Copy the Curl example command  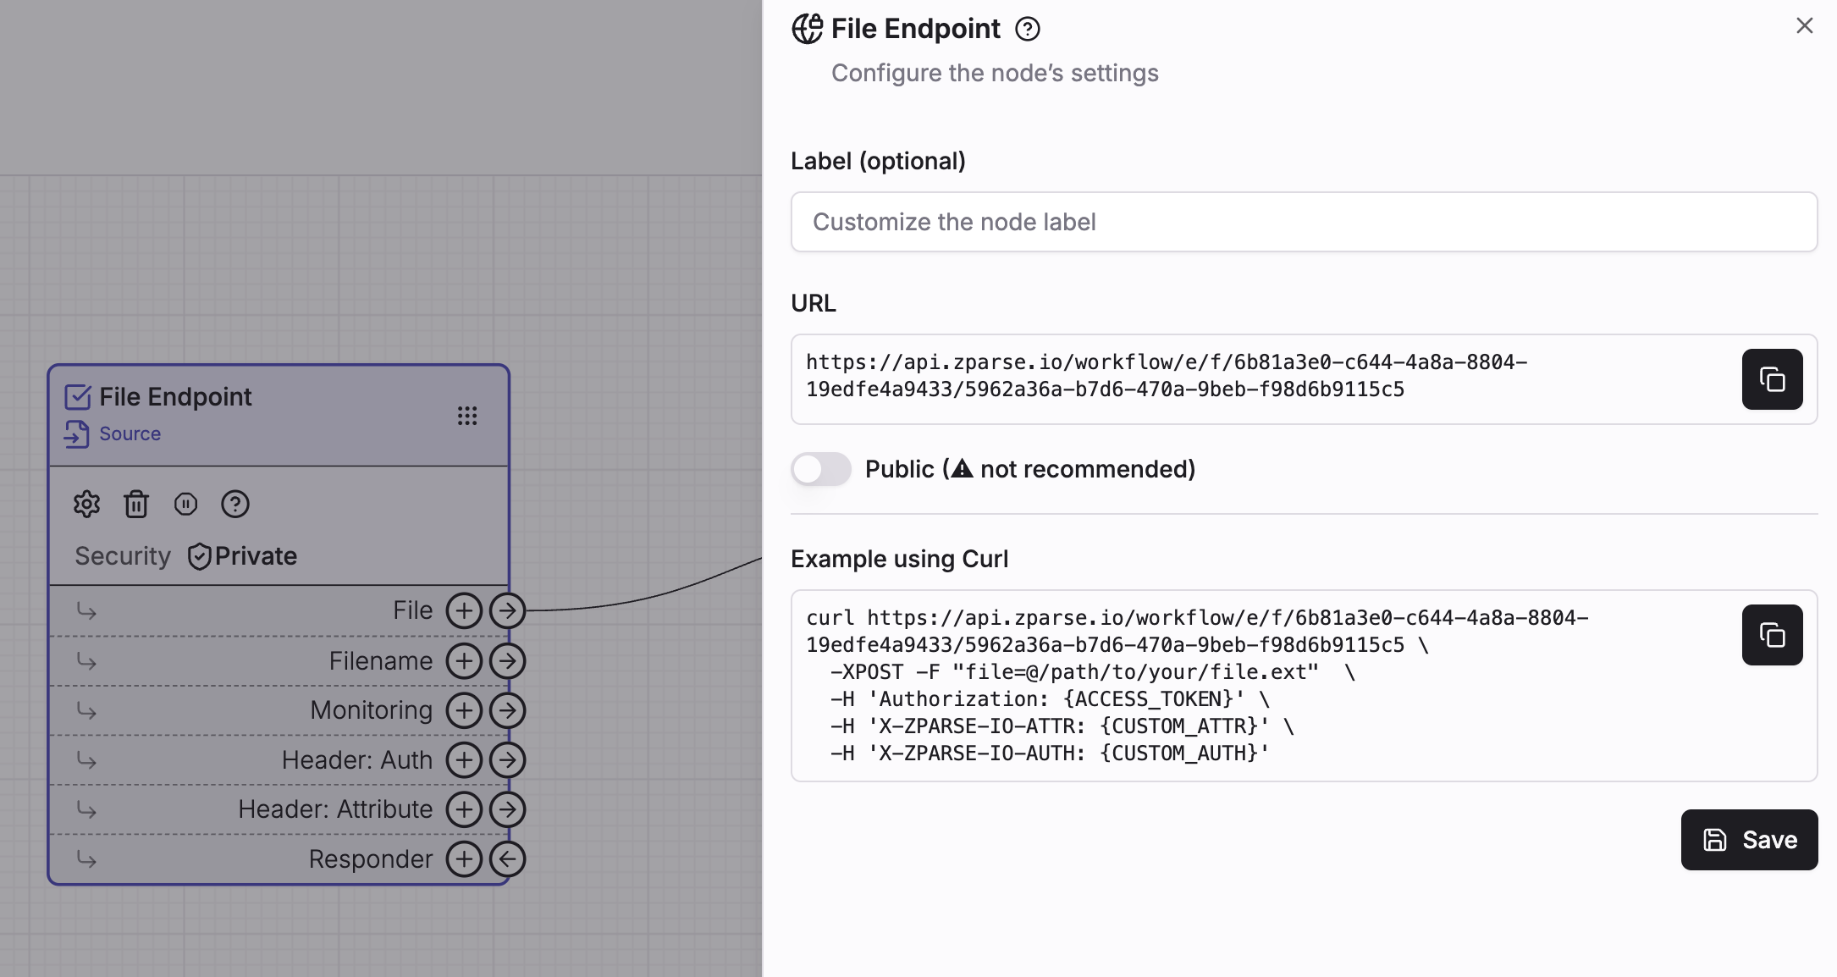[1772, 635]
